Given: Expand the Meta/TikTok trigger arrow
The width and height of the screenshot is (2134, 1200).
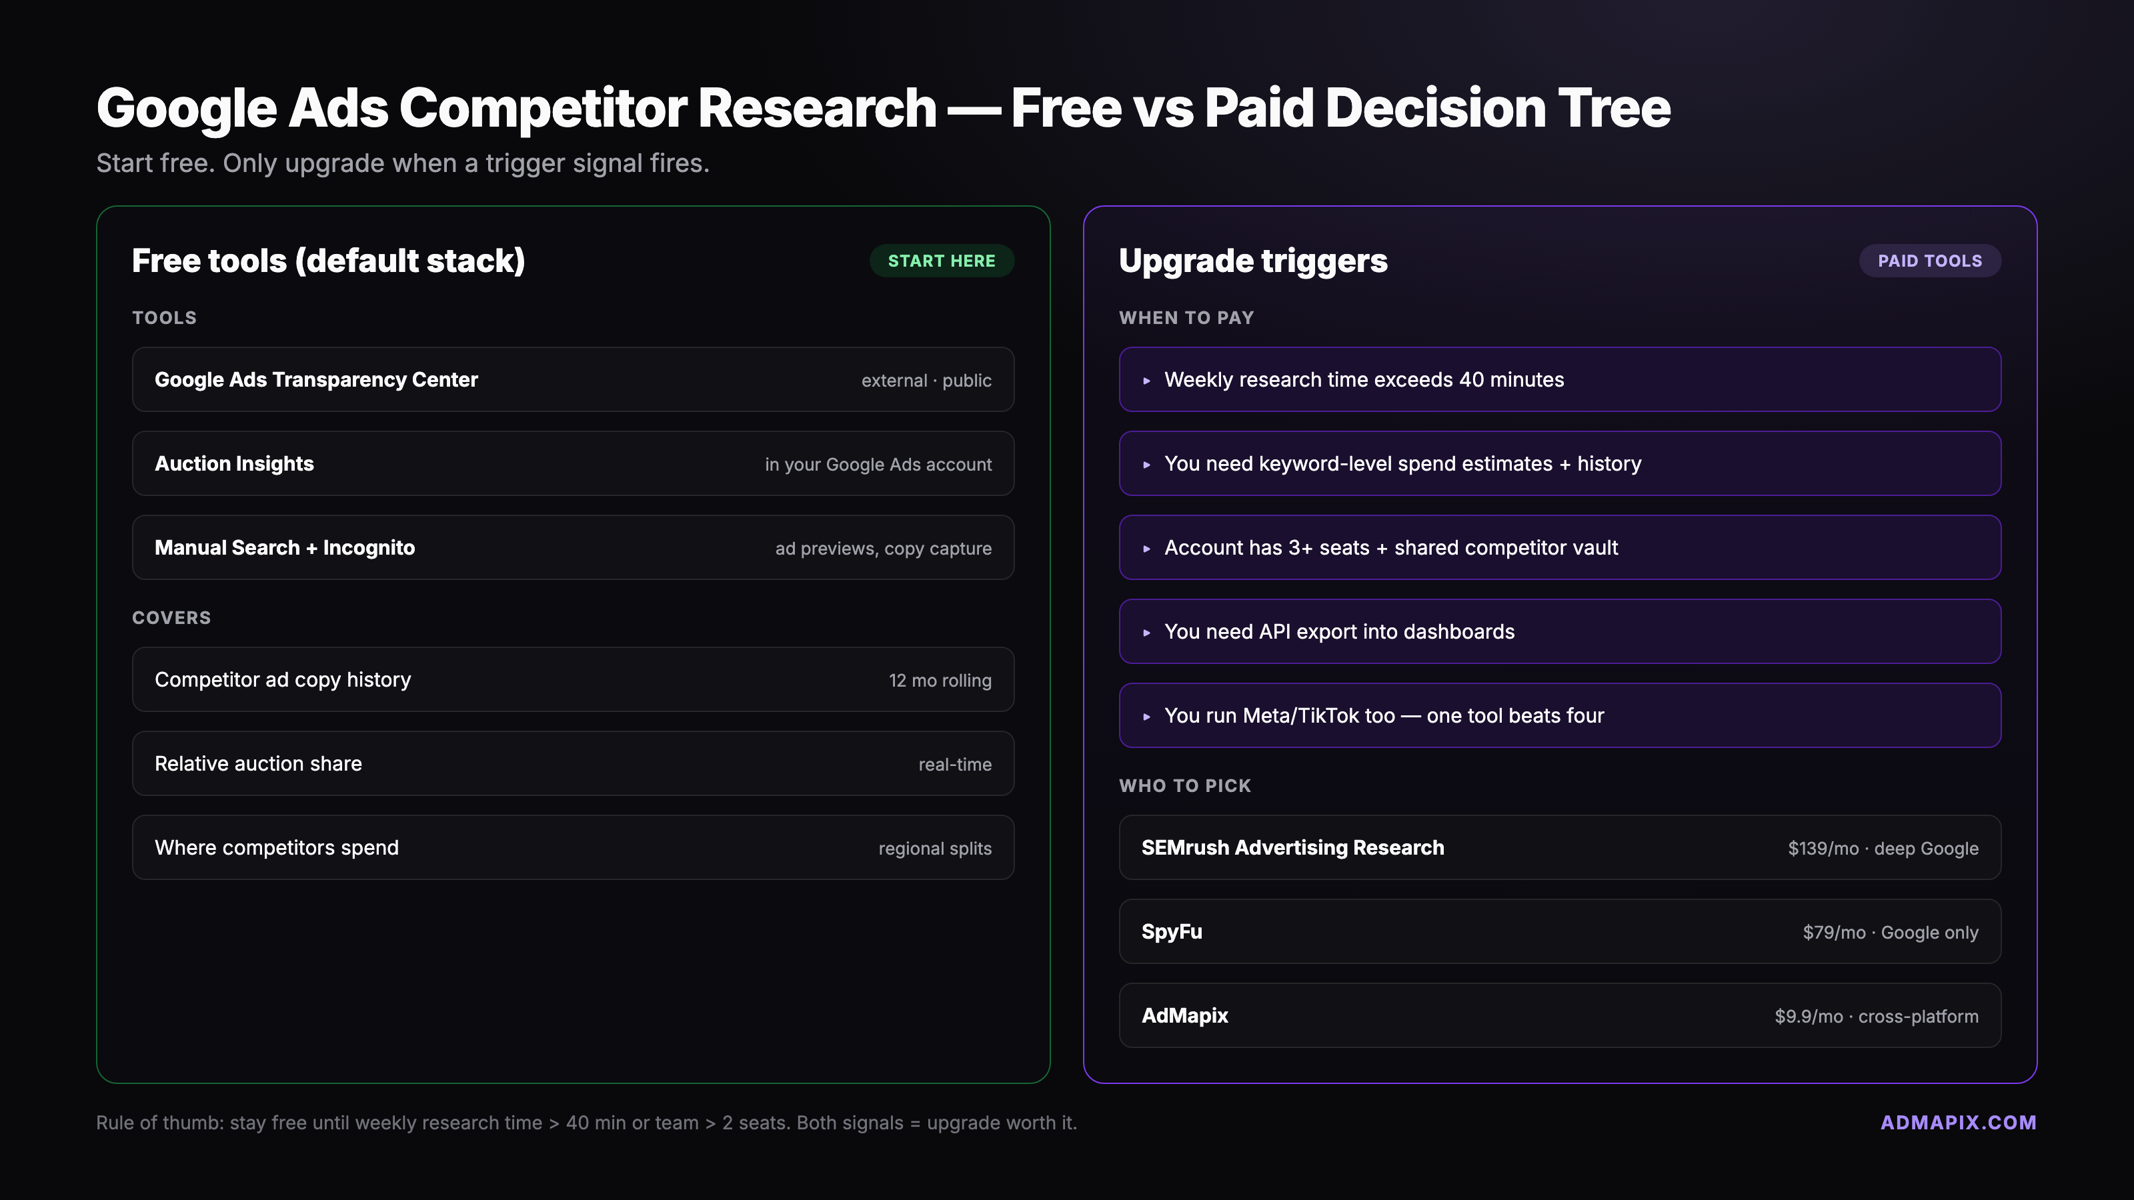Looking at the screenshot, I should point(1146,717).
